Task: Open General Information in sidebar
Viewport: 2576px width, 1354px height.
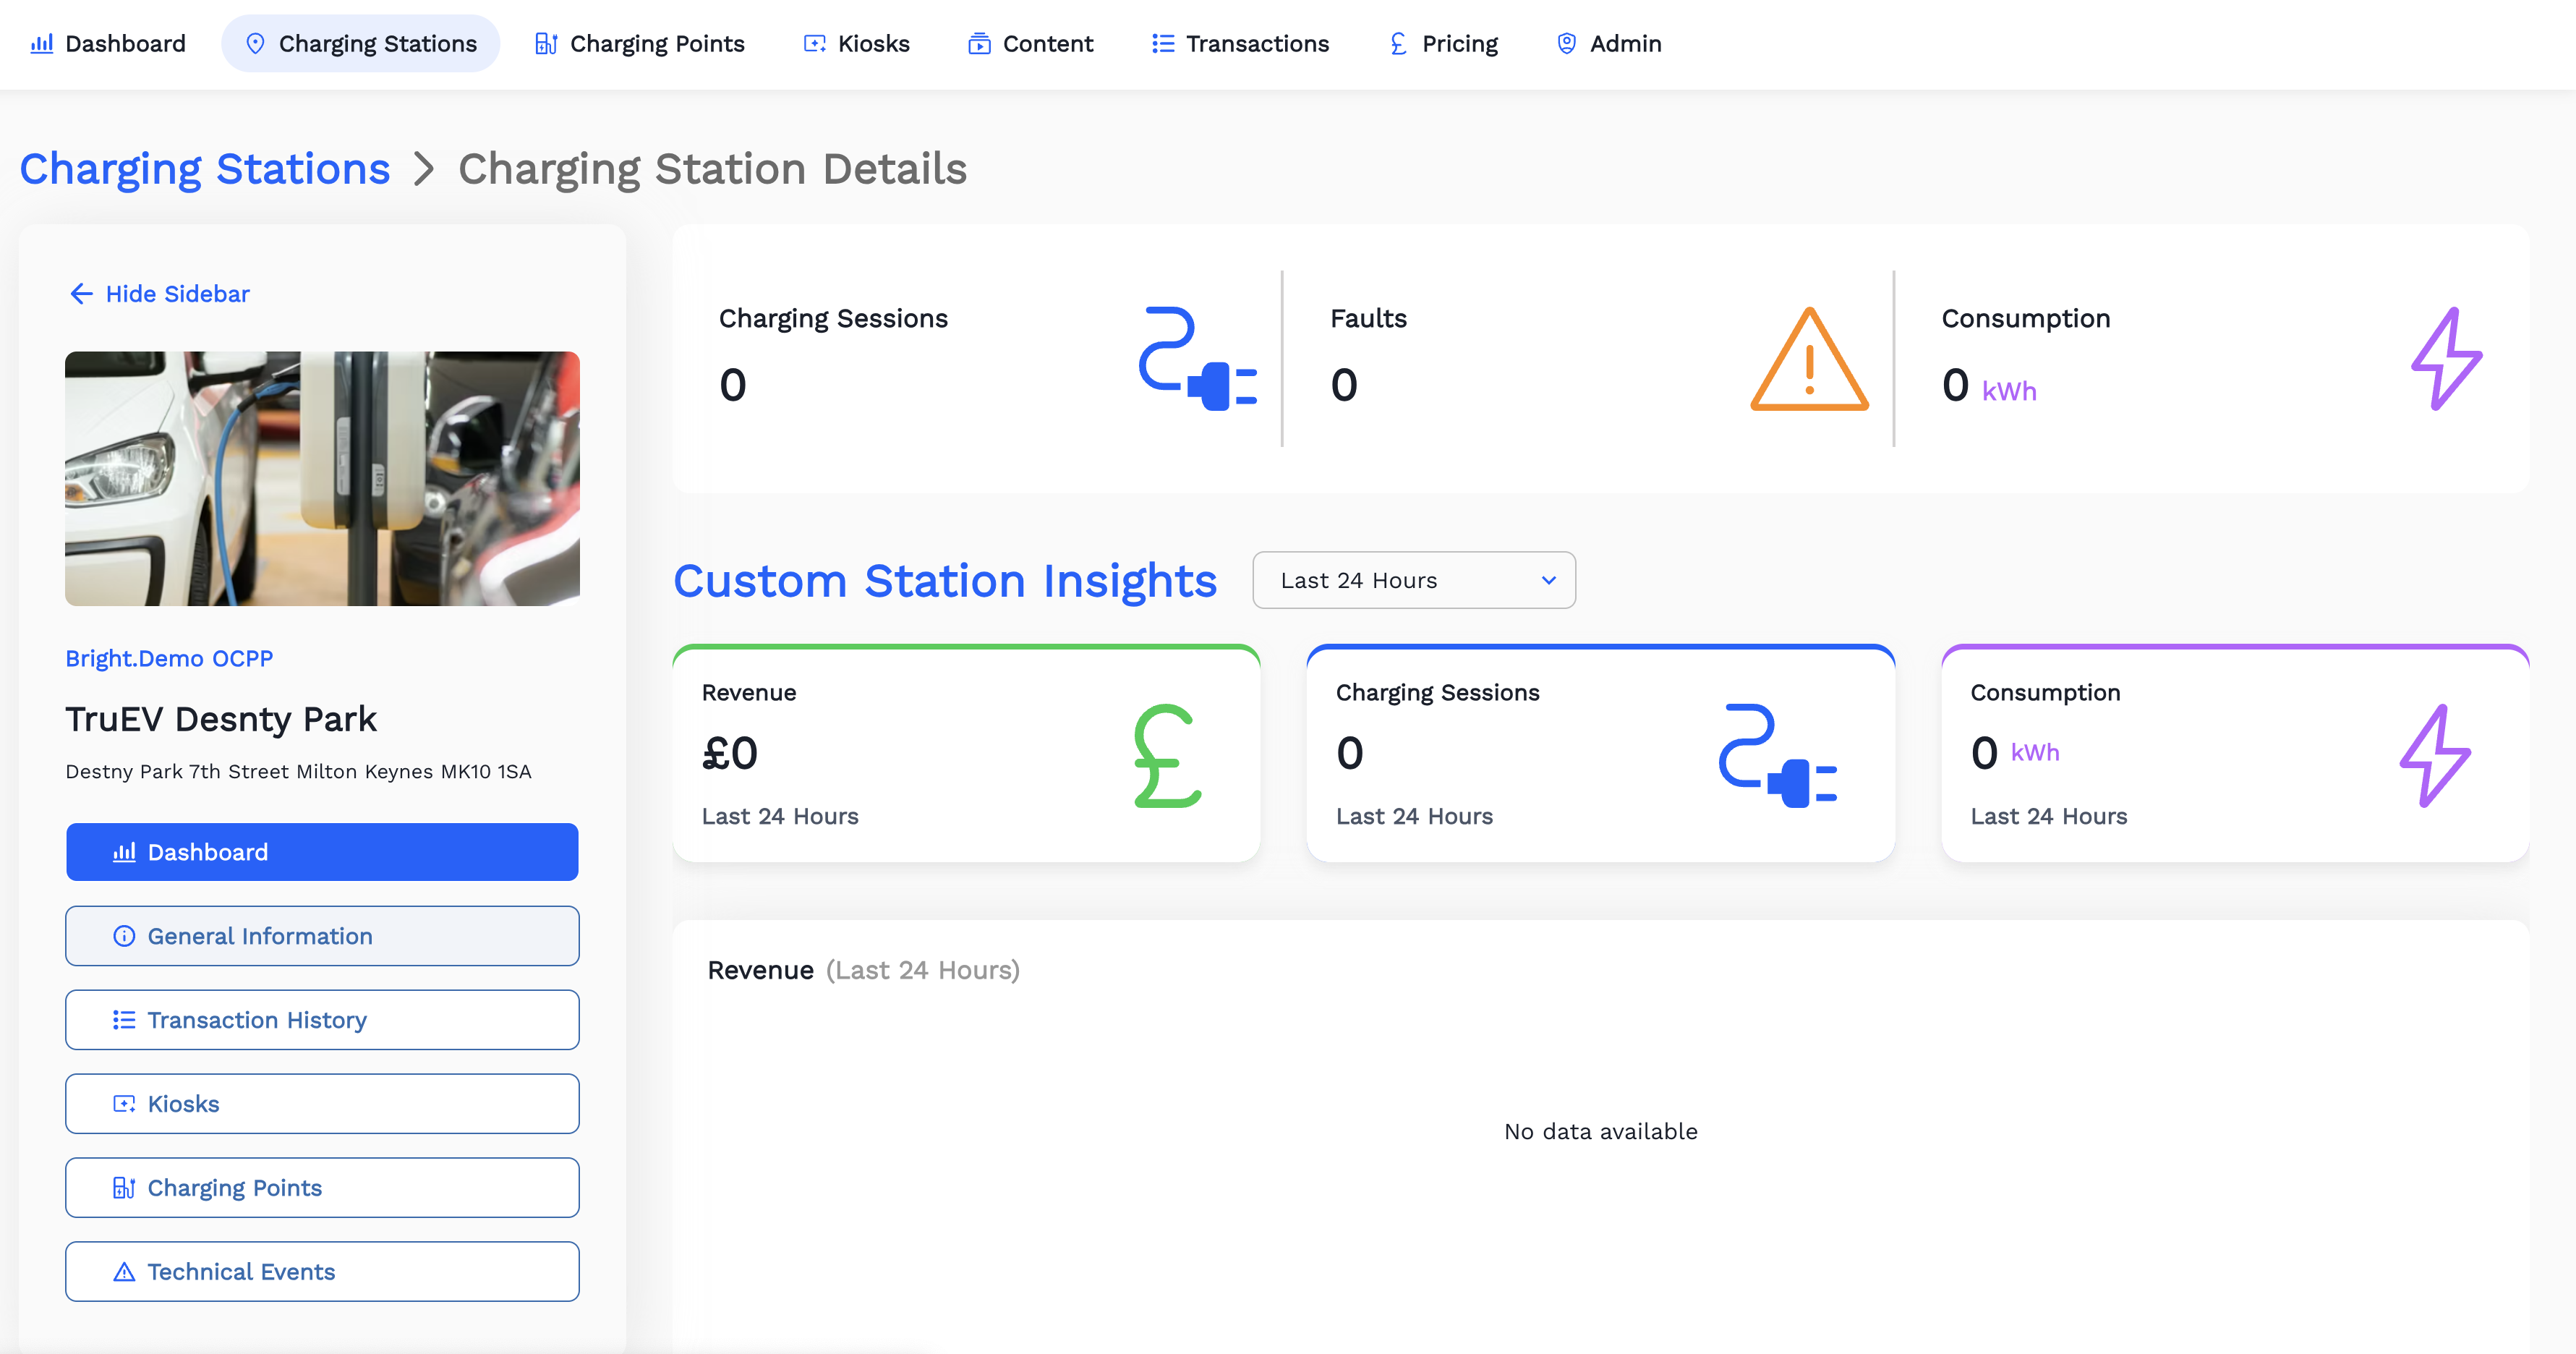Action: click(x=322, y=936)
